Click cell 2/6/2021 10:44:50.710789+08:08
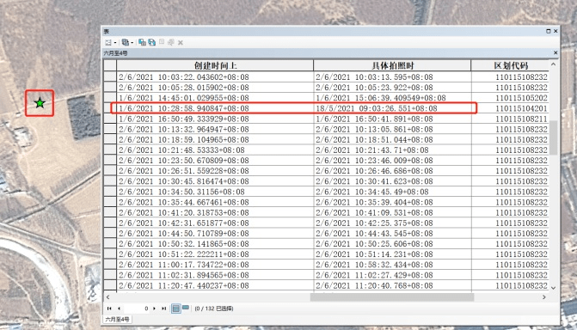The width and height of the screenshot is (577, 330). (215, 233)
